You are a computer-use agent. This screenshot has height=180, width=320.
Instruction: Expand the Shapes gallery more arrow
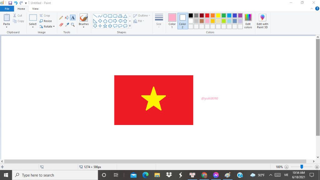click(x=130, y=26)
